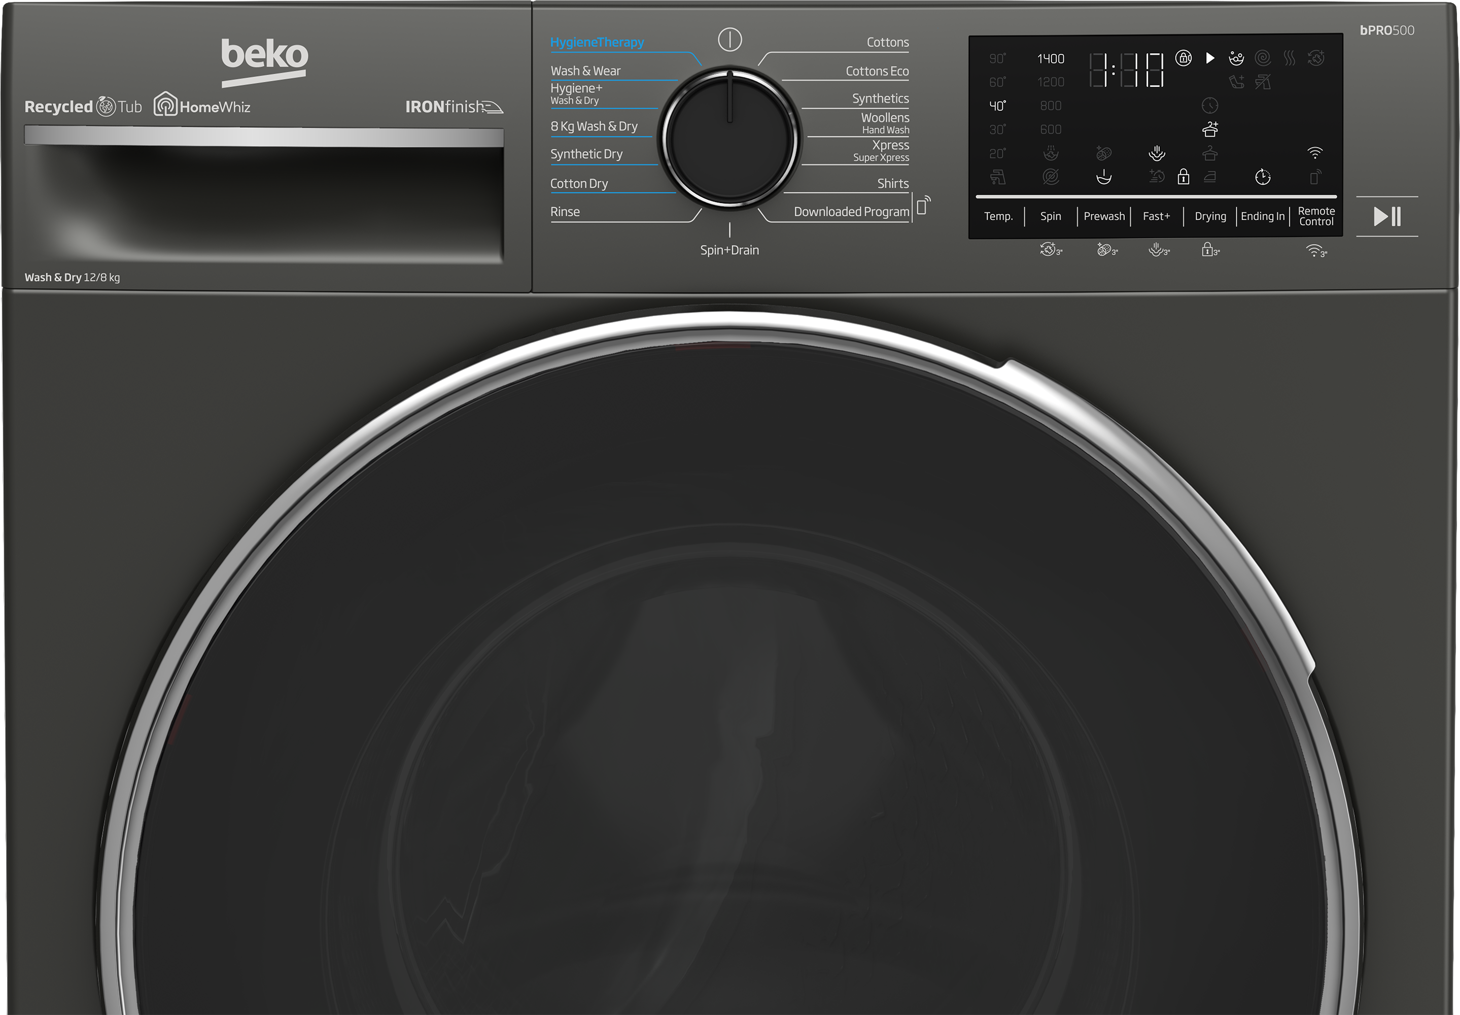This screenshot has height=1015, width=1460.
Task: Choose the Shirts programme label
Action: point(892,183)
